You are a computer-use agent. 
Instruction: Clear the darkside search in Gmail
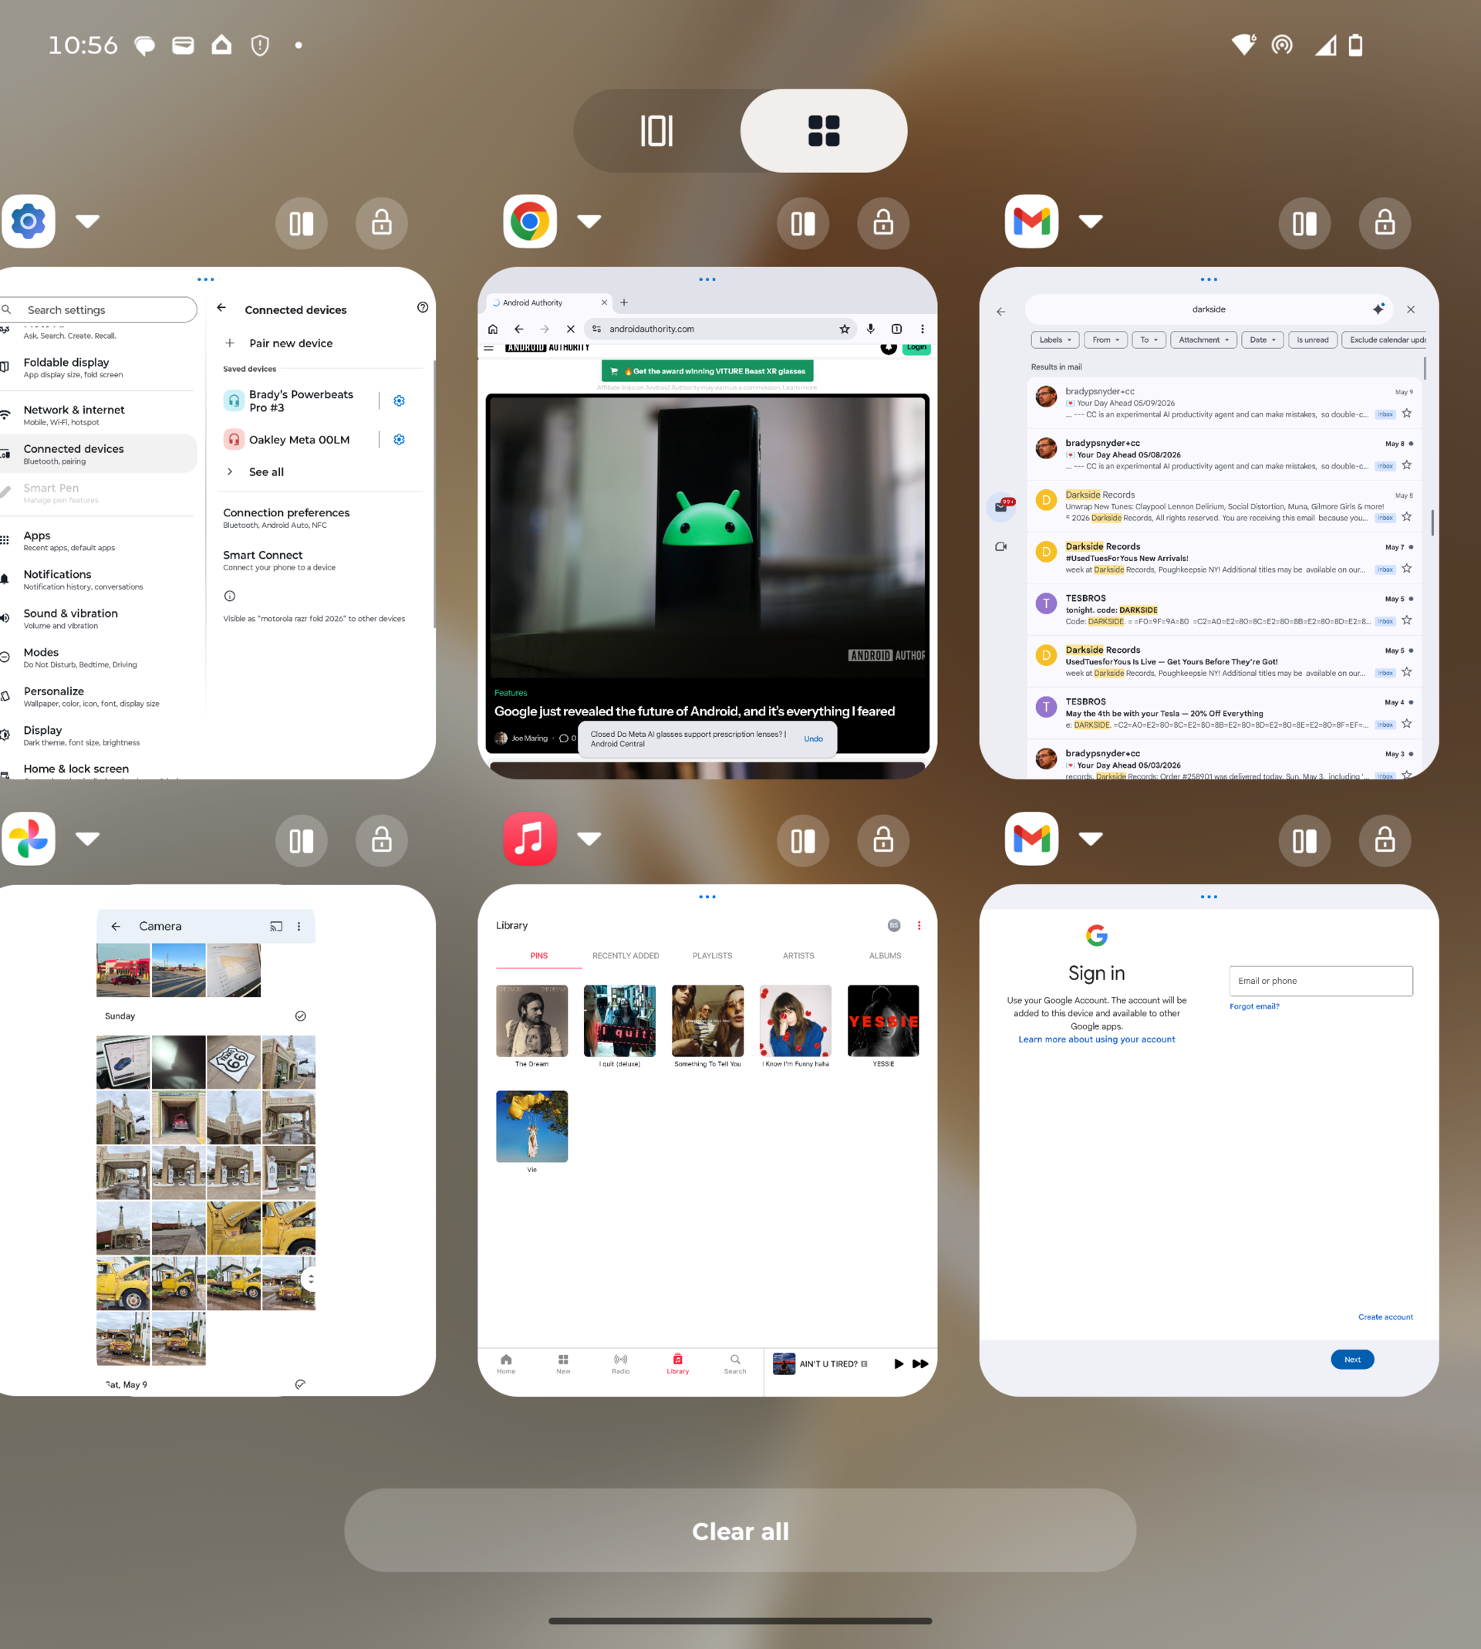pos(1411,309)
